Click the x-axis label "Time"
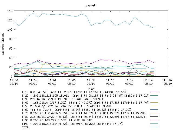This screenshot has width=173, height=130. [91, 89]
